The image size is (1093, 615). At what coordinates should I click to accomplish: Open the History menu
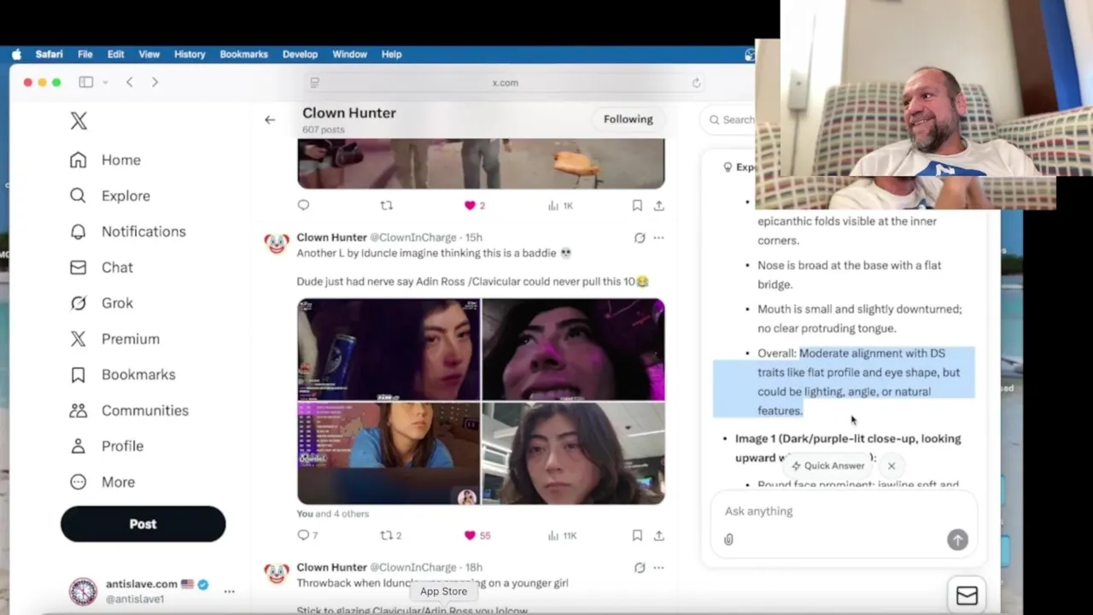[190, 54]
